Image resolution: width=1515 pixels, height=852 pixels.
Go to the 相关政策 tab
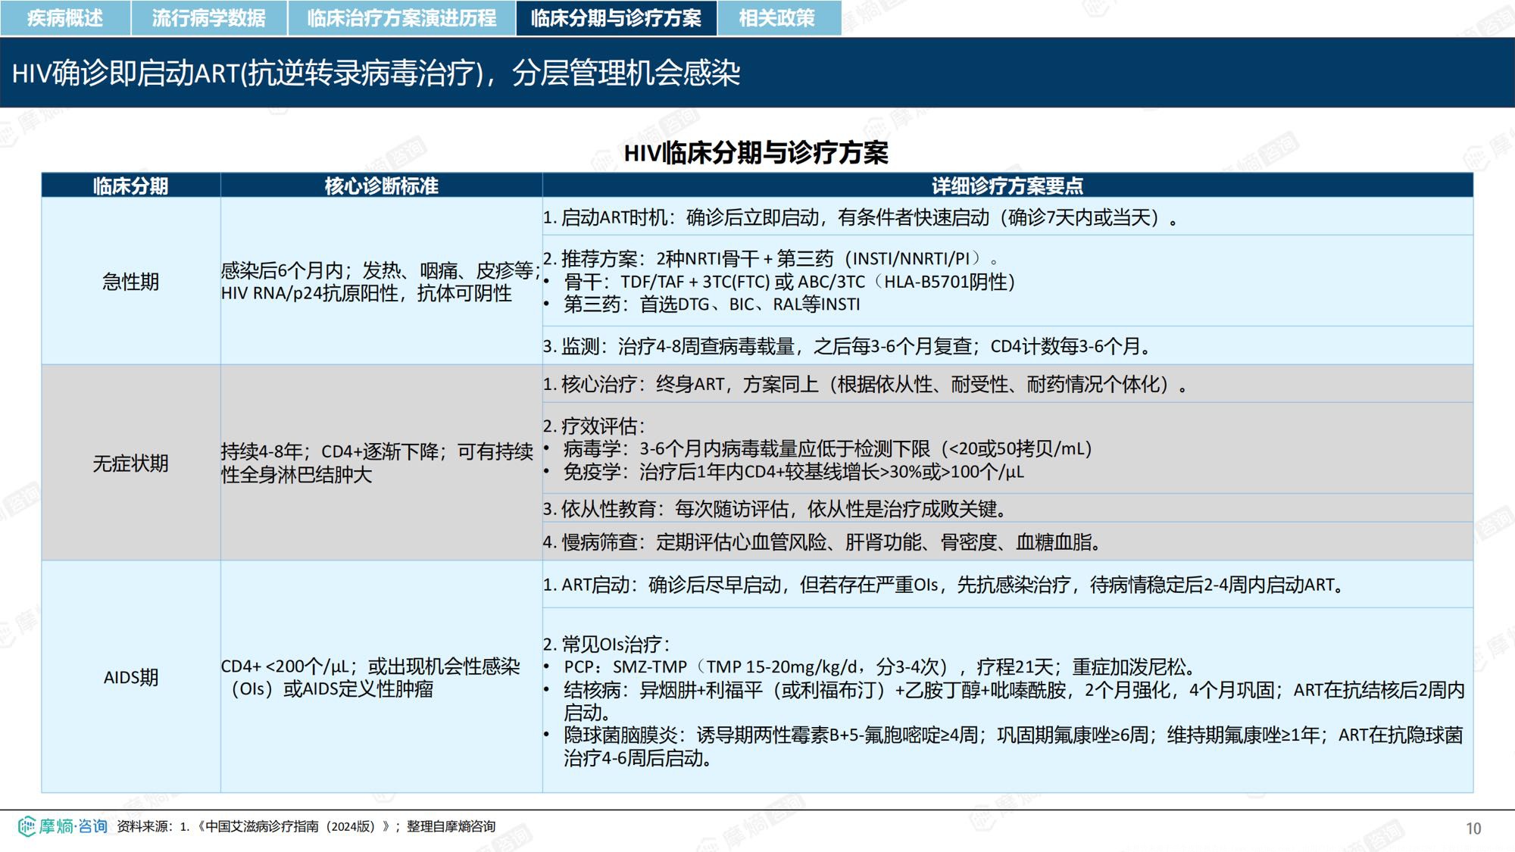pos(778,18)
